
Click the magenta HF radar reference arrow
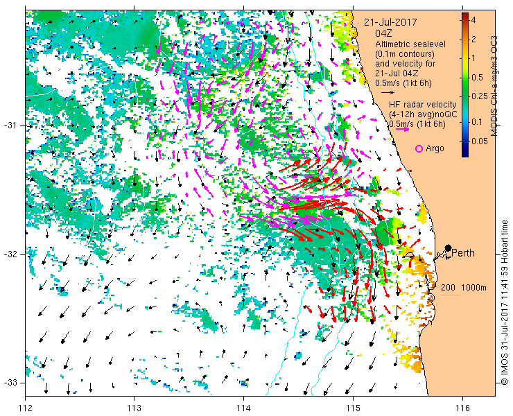click(x=402, y=129)
